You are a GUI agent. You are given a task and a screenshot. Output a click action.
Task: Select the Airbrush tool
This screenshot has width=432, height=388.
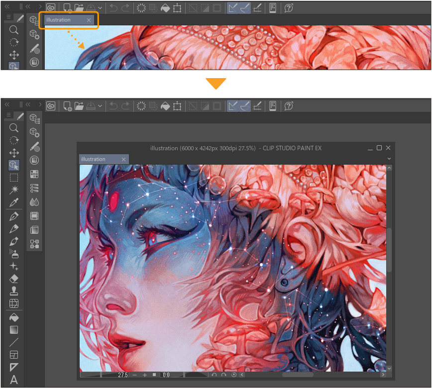tap(14, 254)
